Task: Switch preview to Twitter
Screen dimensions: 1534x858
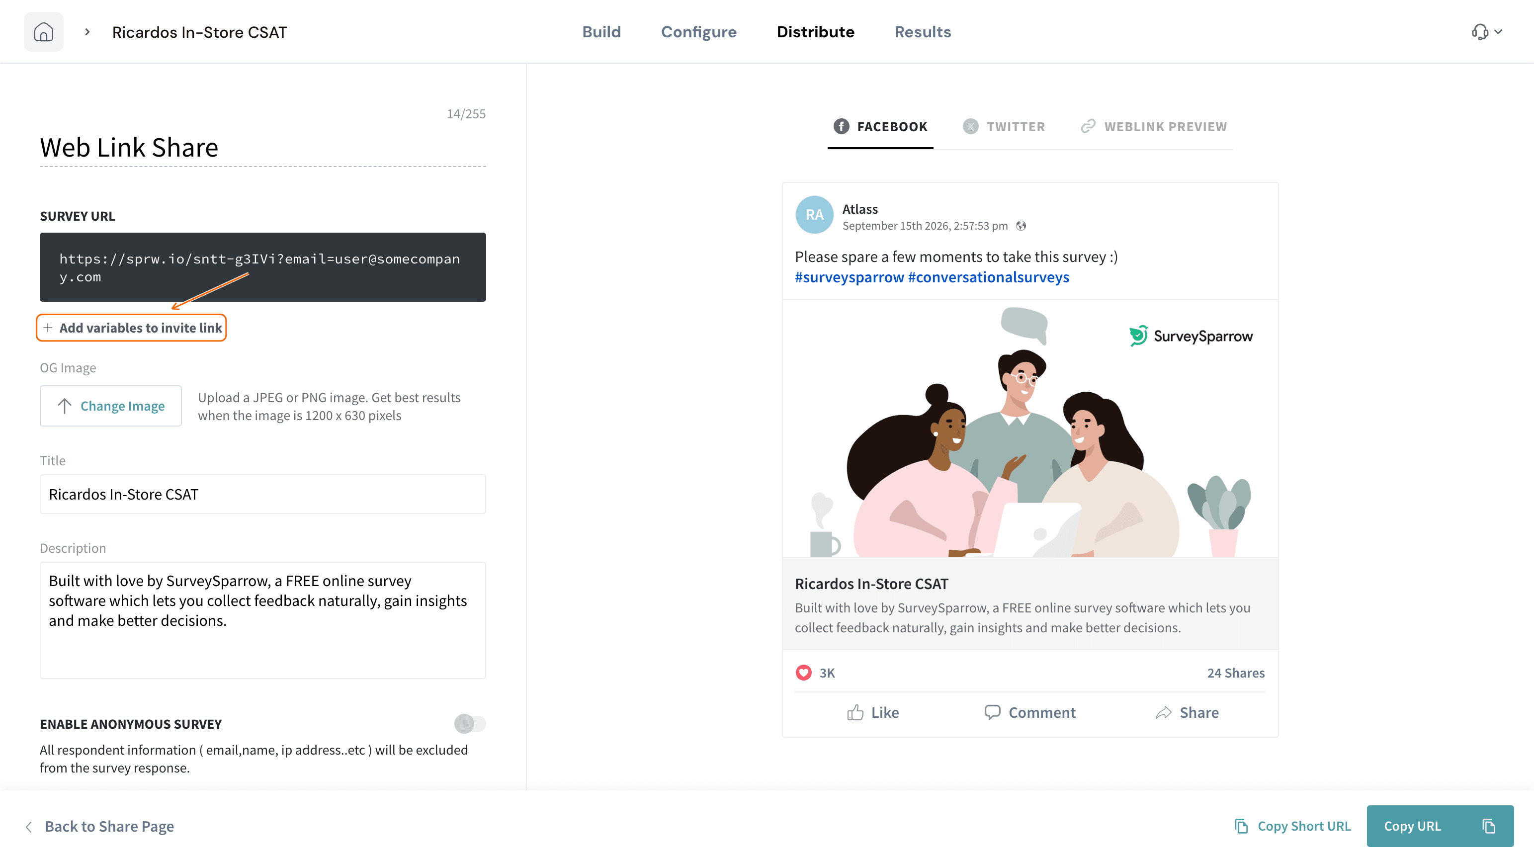Action: coord(1004,126)
